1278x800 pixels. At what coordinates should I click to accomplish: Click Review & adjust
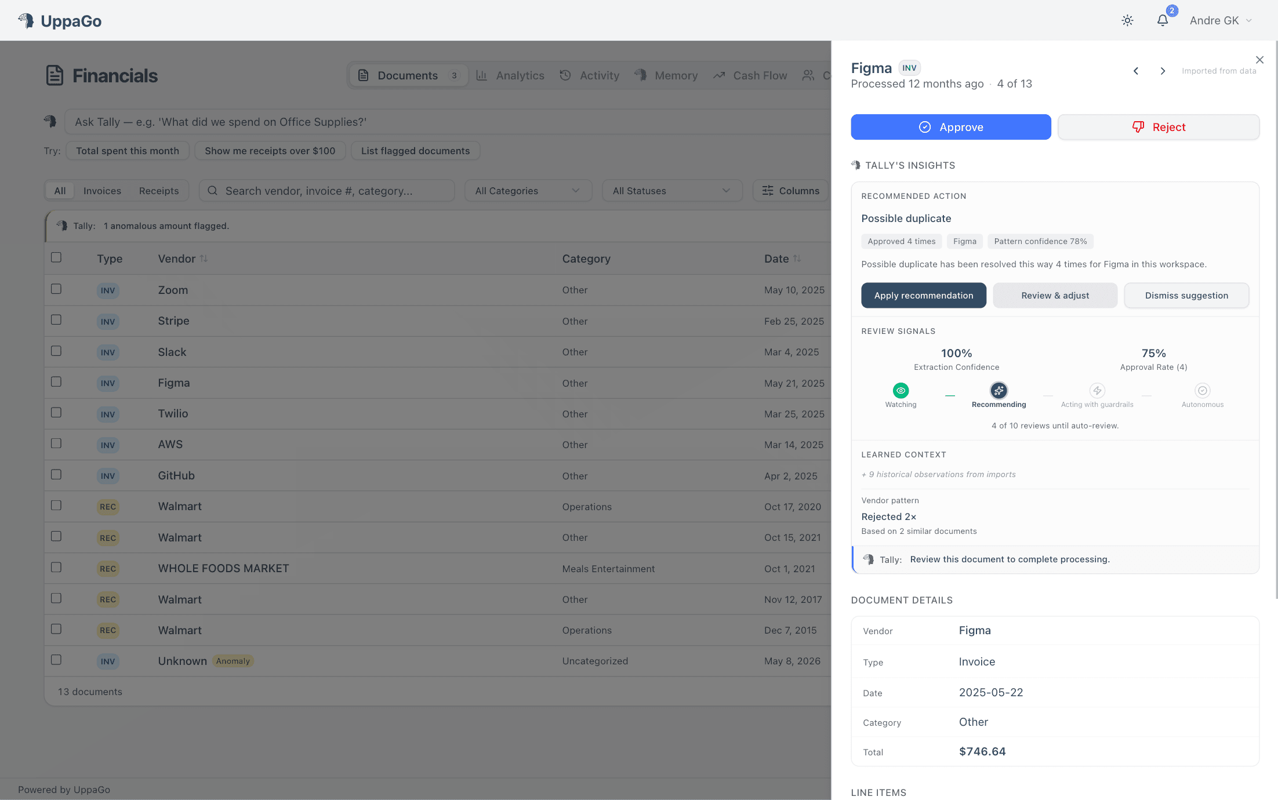[1055, 296]
